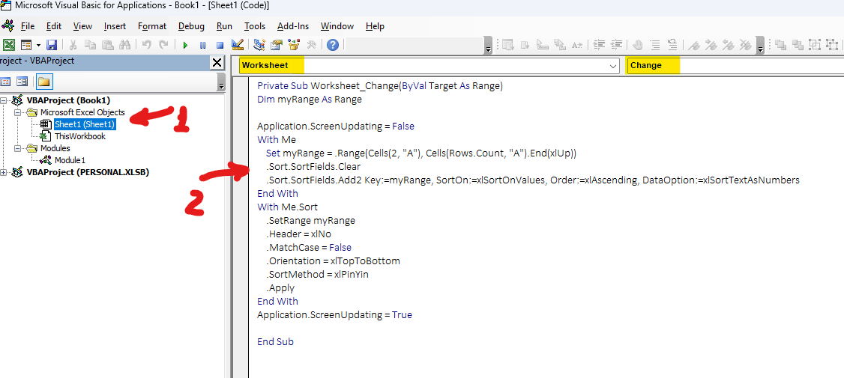This screenshot has width=844, height=378.
Task: Open Find with the binoculars icon
Action: pyautogui.click(x=125, y=45)
